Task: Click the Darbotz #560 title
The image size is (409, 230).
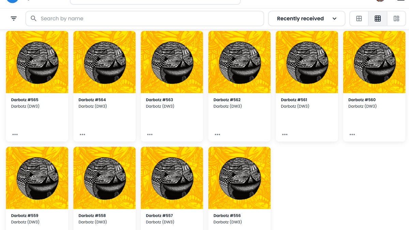Action: pyautogui.click(x=362, y=100)
